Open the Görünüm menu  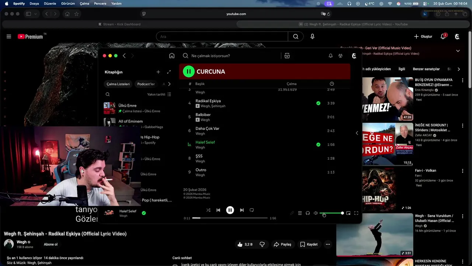point(68,4)
